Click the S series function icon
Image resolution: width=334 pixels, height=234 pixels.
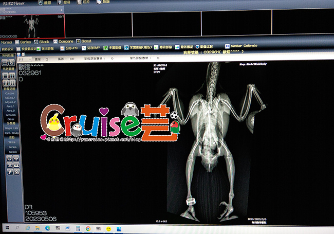pos(11,62)
